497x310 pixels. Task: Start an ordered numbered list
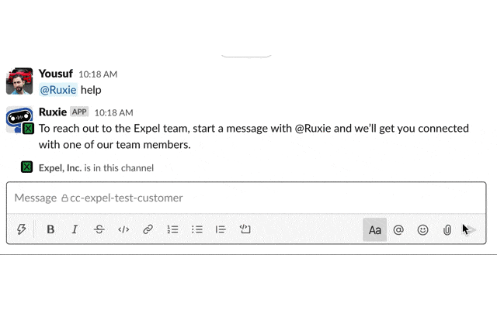172,229
